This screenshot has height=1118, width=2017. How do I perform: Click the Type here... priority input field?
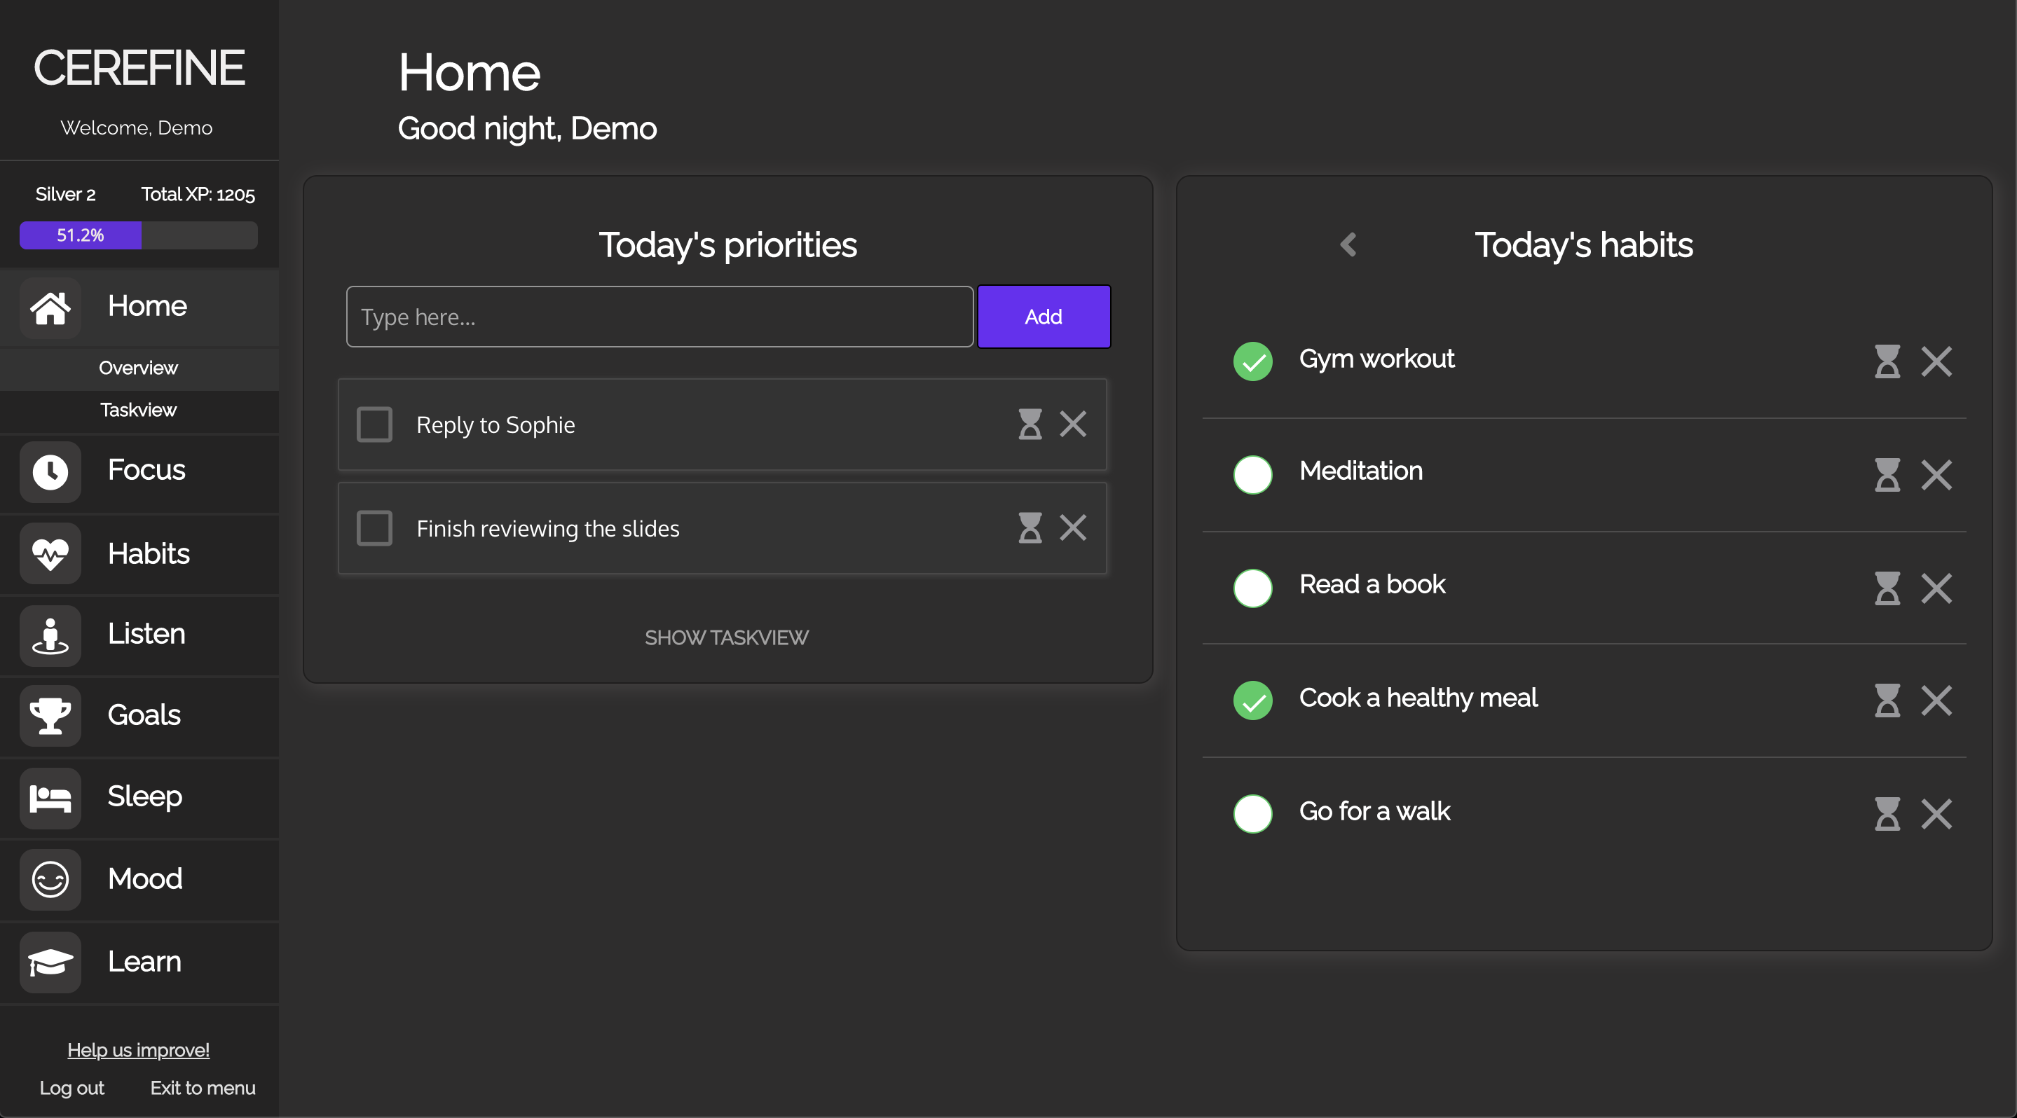(660, 317)
